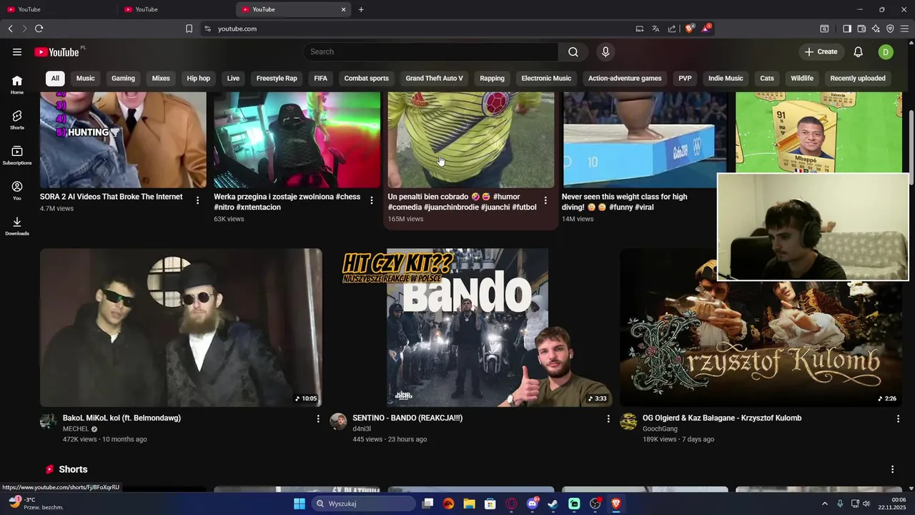Open Home in the left sidebar
The width and height of the screenshot is (915, 515).
click(17, 84)
